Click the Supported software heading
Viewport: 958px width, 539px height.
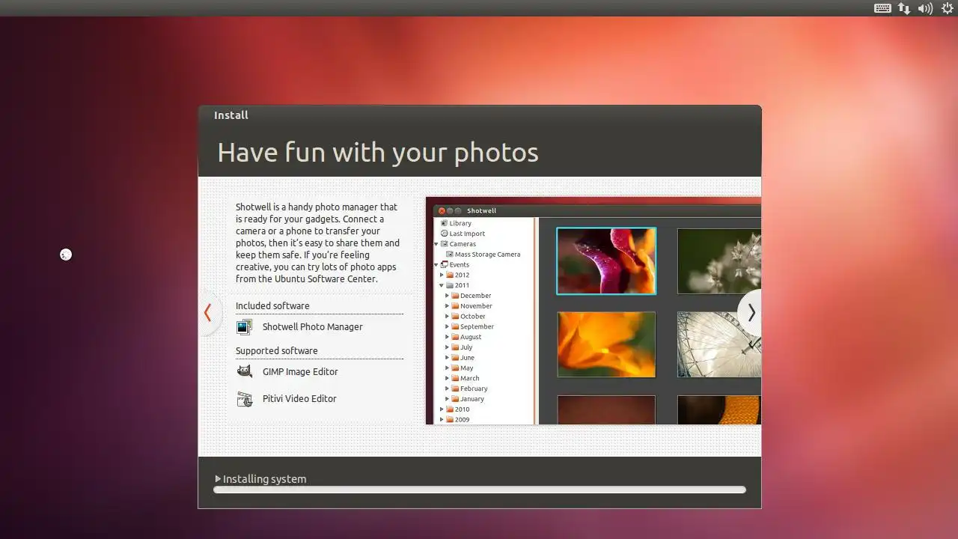pos(277,350)
